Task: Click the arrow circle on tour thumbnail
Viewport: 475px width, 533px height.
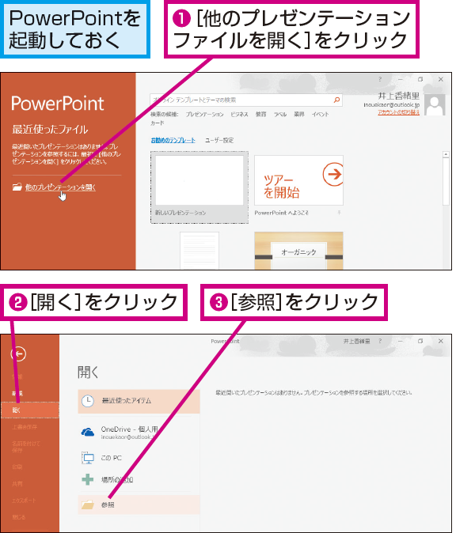Action: [x=333, y=174]
